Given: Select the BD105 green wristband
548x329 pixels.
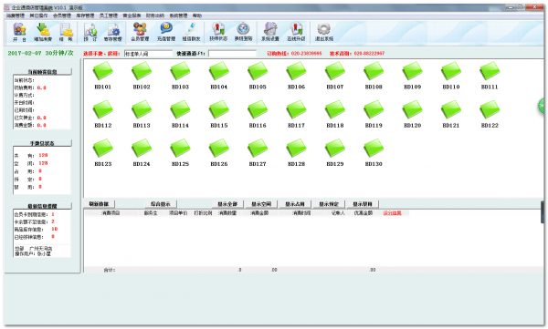Looking at the screenshot, I should tap(258, 75).
